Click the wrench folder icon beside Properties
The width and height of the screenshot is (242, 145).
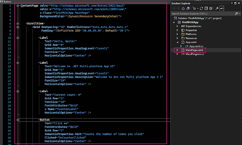[x=183, y=30]
